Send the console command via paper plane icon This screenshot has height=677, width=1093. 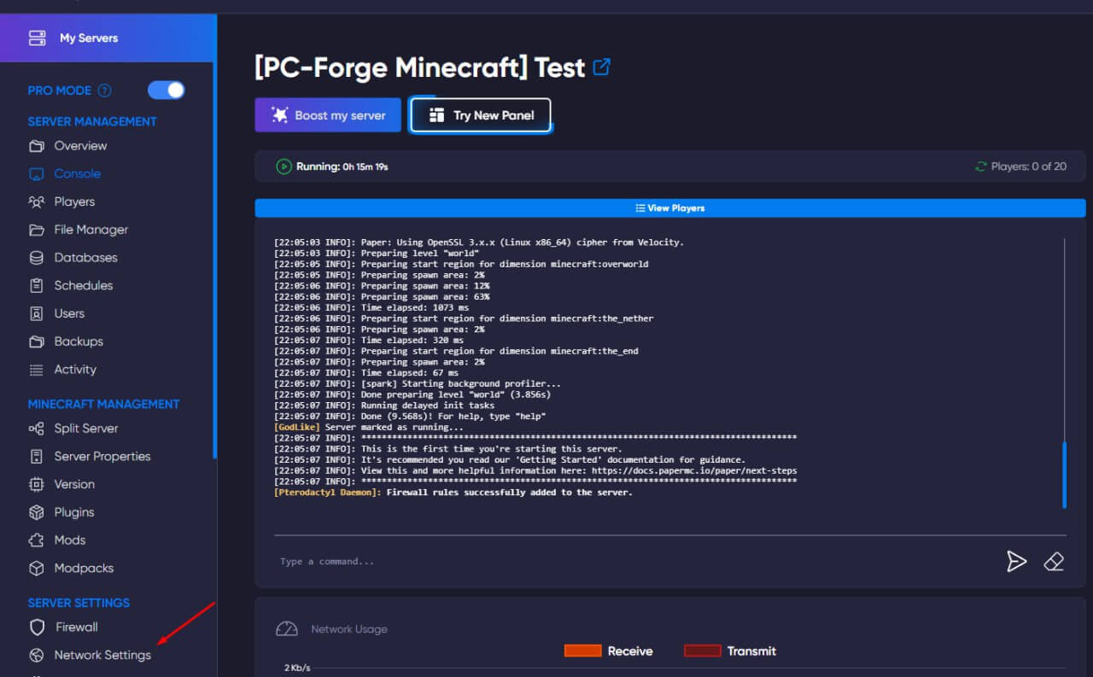[x=1017, y=561]
